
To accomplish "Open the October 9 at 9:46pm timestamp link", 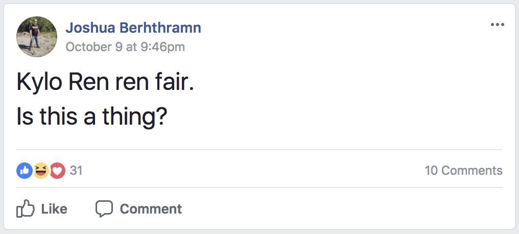I will coord(125,46).
